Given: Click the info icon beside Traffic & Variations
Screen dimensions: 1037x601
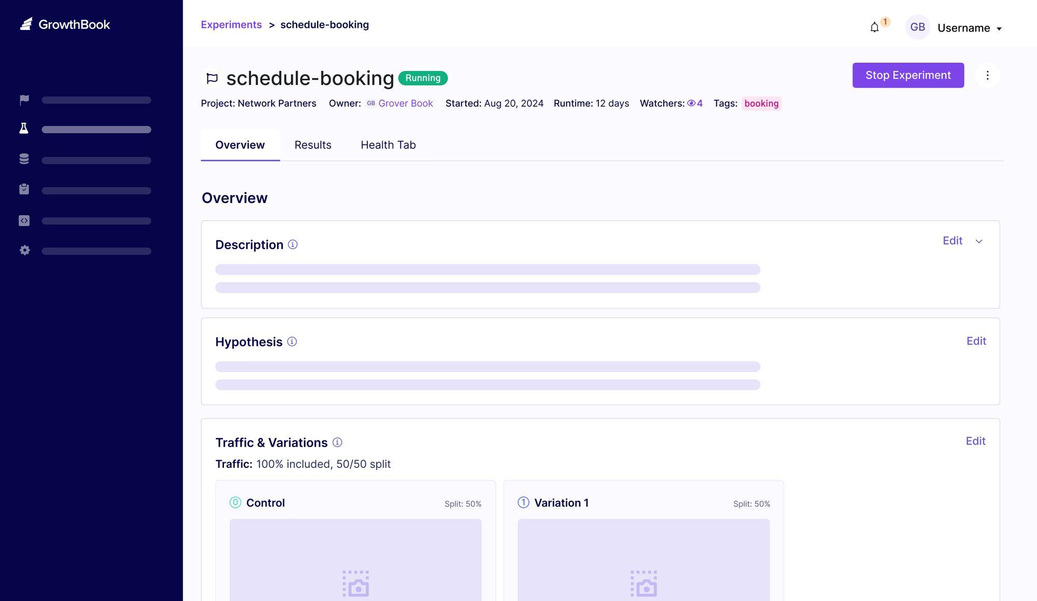Looking at the screenshot, I should (337, 442).
